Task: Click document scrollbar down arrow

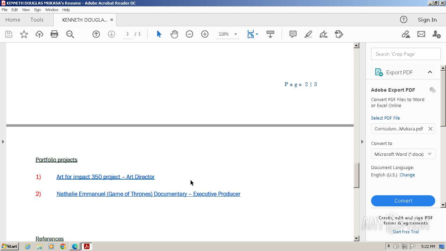Action: click(356, 238)
